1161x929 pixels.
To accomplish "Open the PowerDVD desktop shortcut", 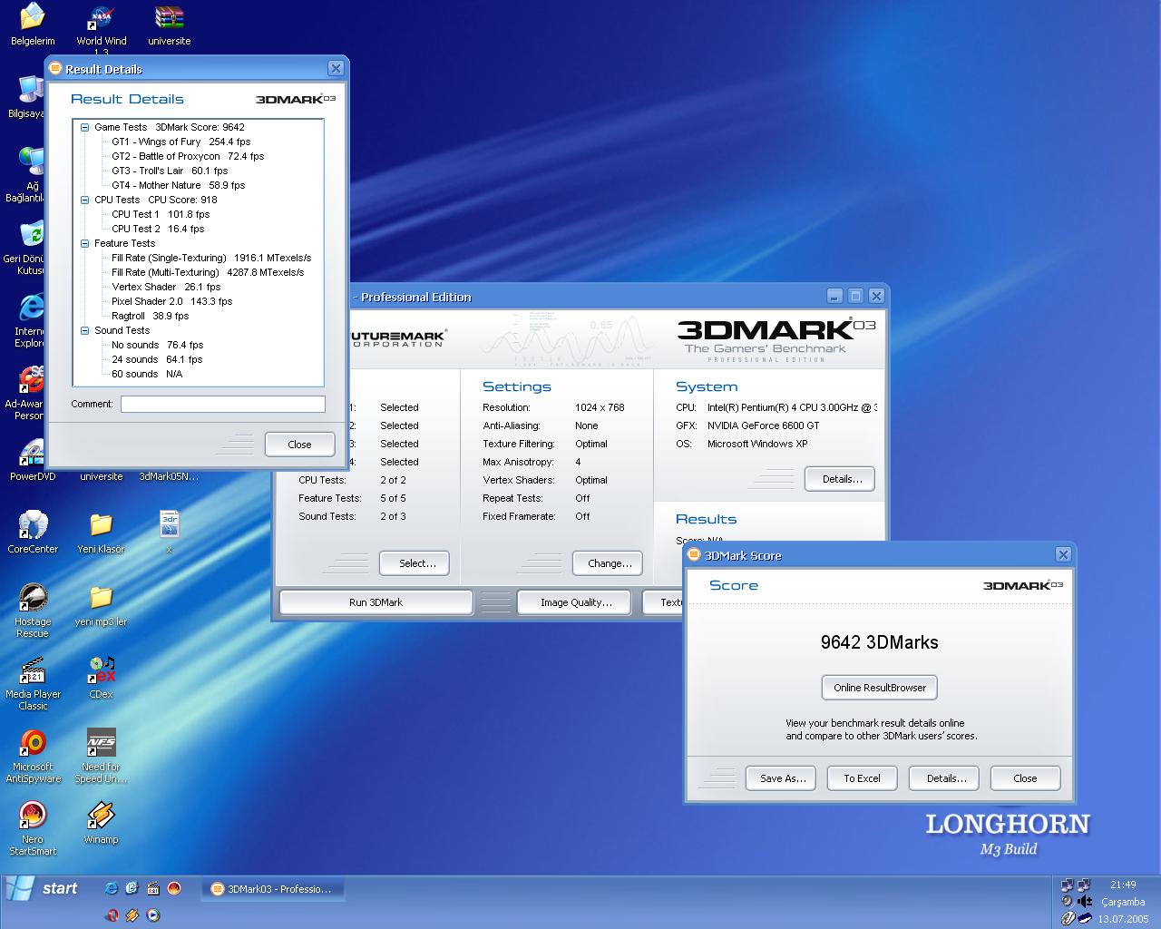I will click(x=33, y=460).
